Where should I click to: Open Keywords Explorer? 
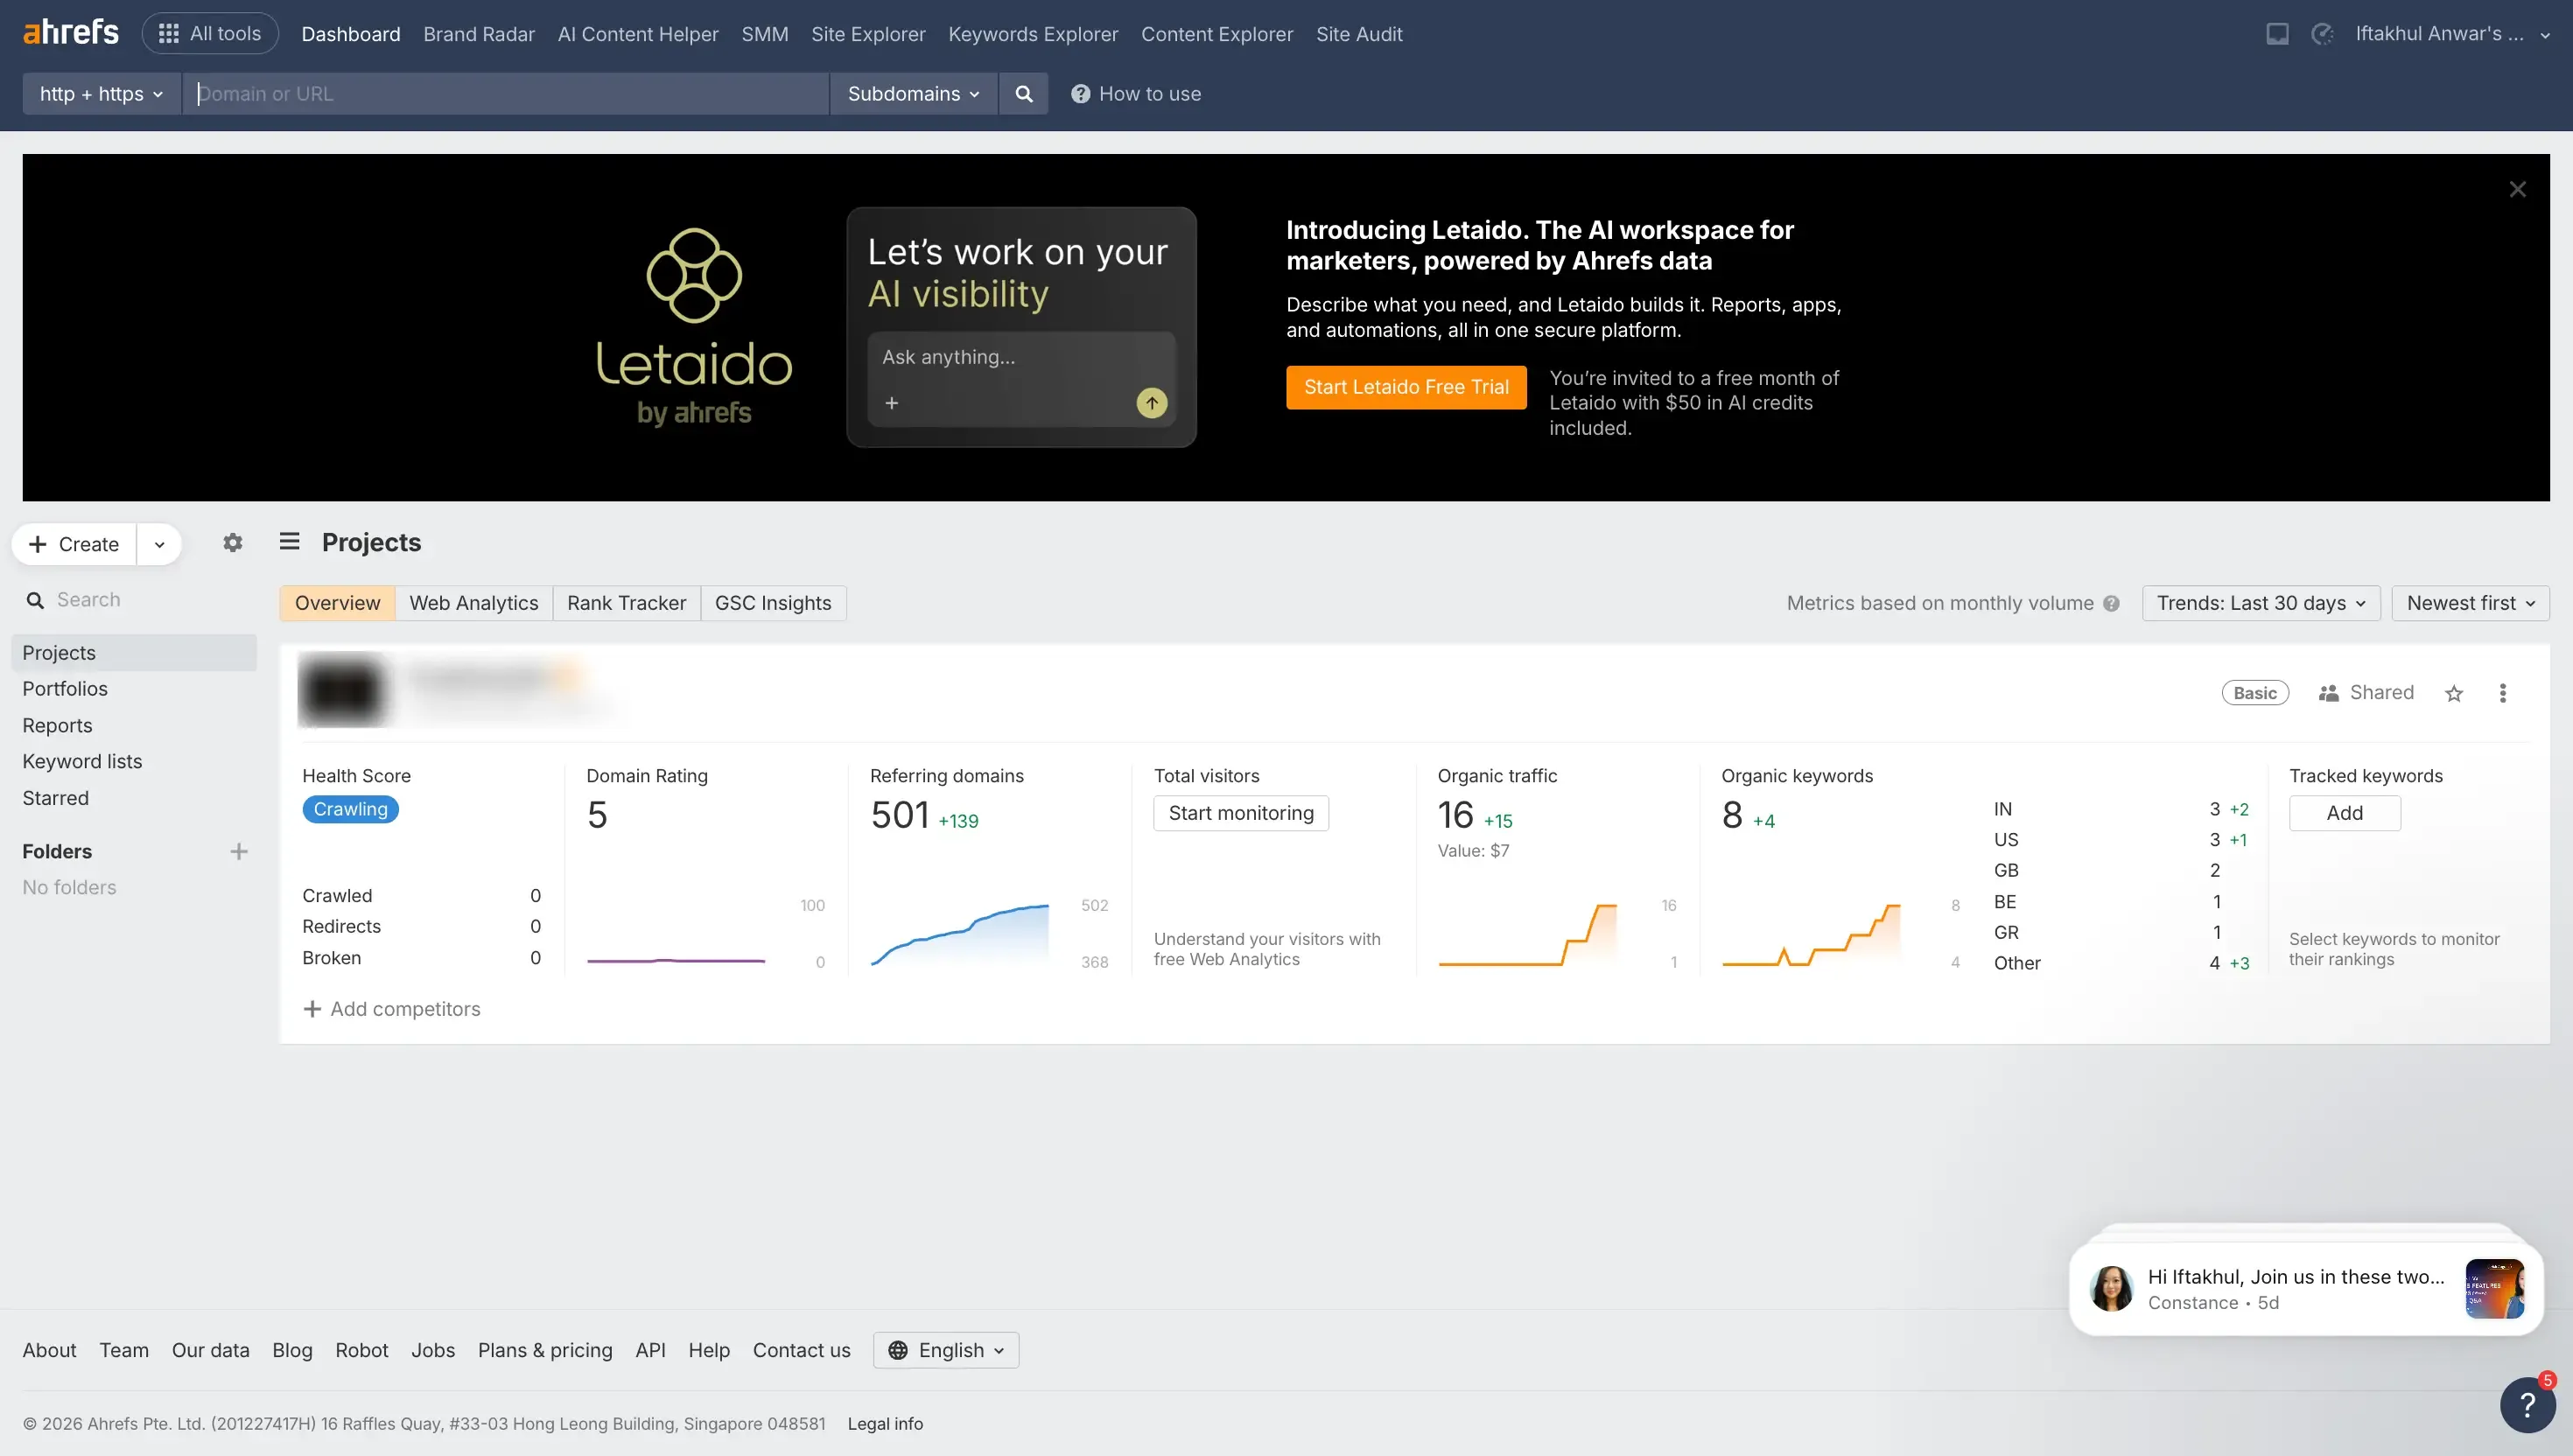tap(1033, 34)
